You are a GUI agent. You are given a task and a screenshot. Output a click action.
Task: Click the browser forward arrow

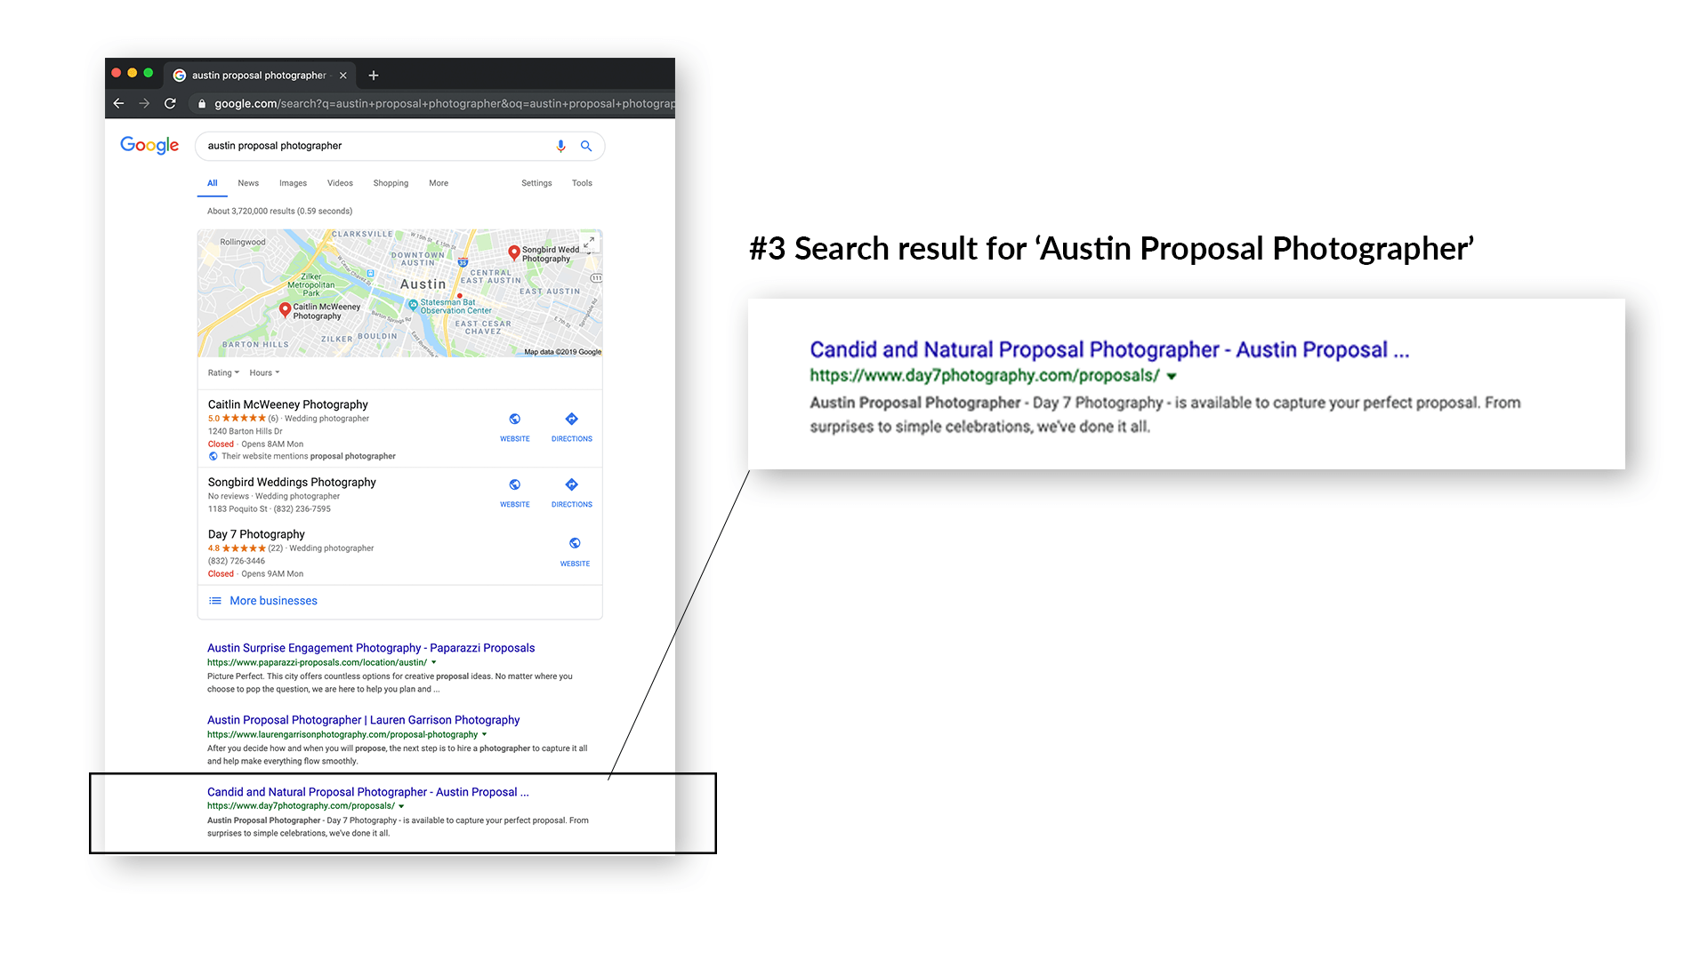click(144, 104)
